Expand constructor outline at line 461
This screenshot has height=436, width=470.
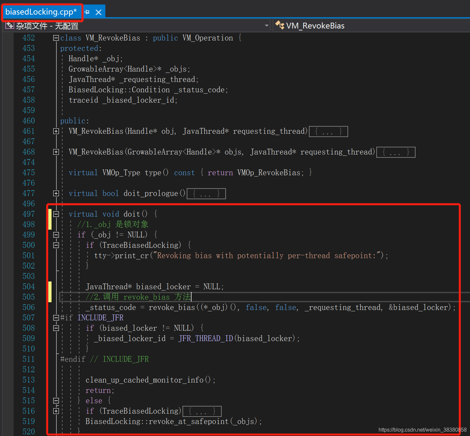pos(56,131)
